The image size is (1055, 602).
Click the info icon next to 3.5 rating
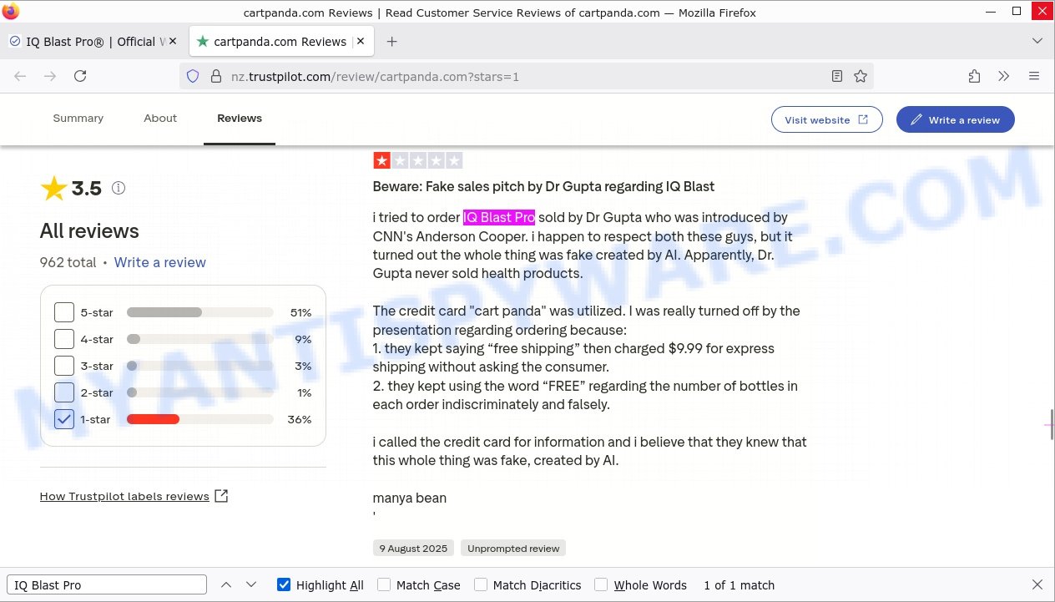click(x=119, y=188)
